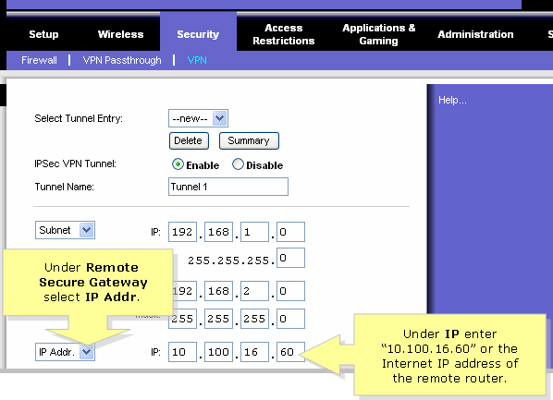The height and width of the screenshot is (400, 553).
Task: Go to Applications & Gaming tab
Action: click(x=379, y=34)
